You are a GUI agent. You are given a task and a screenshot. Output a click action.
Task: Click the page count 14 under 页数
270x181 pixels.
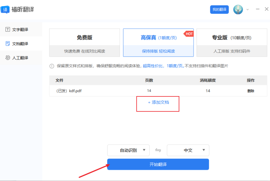click(x=149, y=91)
